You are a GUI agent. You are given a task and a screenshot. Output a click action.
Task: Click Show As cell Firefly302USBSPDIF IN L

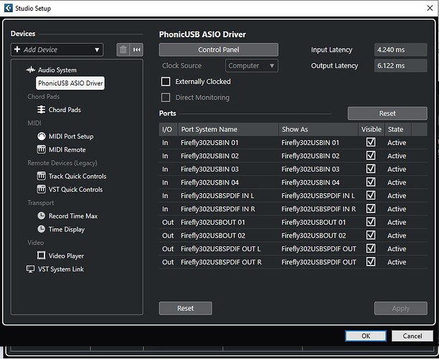click(318, 195)
